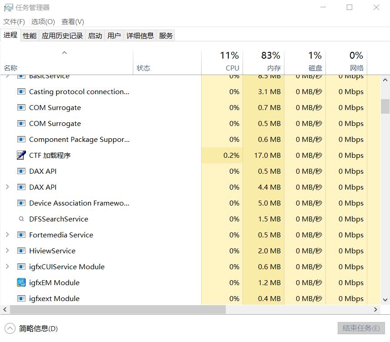Select the Casting protocol connection process row
The image size is (390, 342).
pos(190,92)
